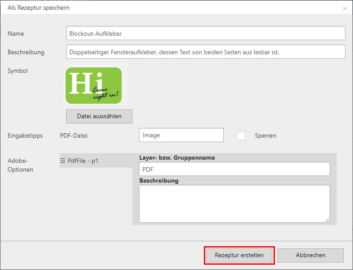Viewport: 353px width, 270px height.
Task: Click the Abbrechen button
Action: (x=311, y=255)
